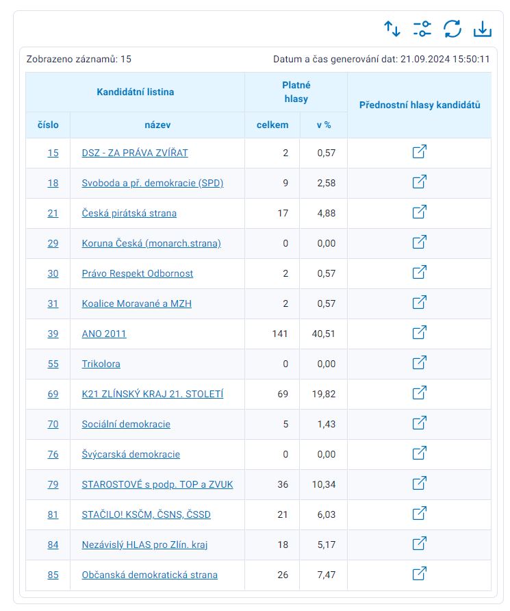Open the filter settings sliders icon
The height and width of the screenshot is (611, 510).
422,29
